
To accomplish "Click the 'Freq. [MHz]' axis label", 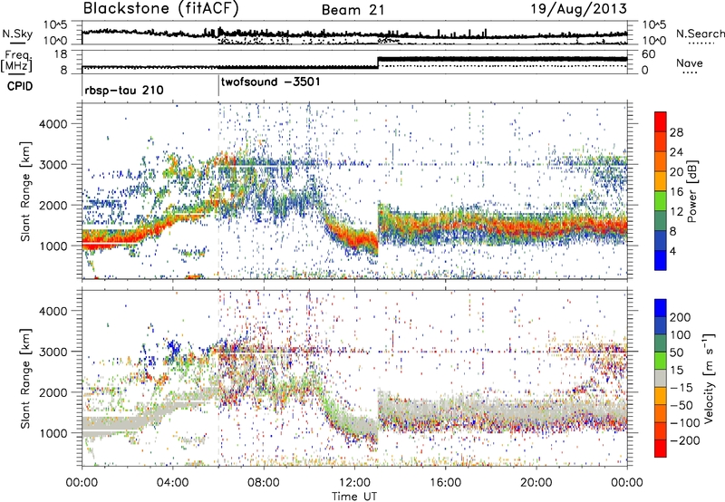I will click(17, 62).
